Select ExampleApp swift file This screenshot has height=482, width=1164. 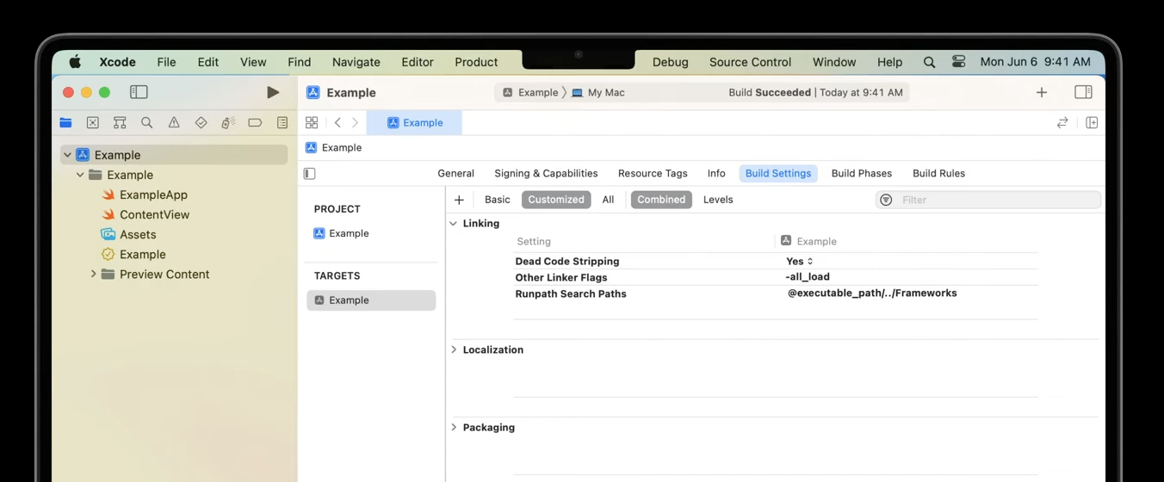tap(145, 195)
